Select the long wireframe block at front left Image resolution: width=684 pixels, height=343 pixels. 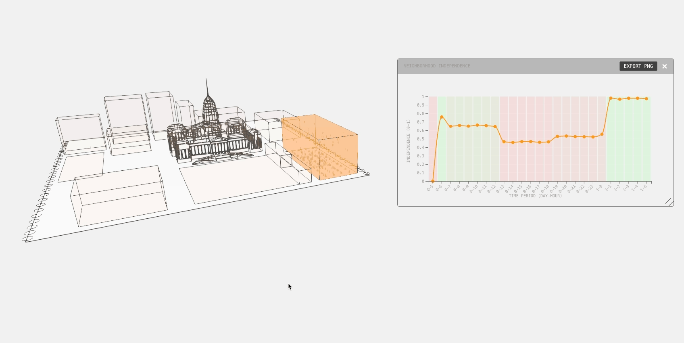[119, 196]
